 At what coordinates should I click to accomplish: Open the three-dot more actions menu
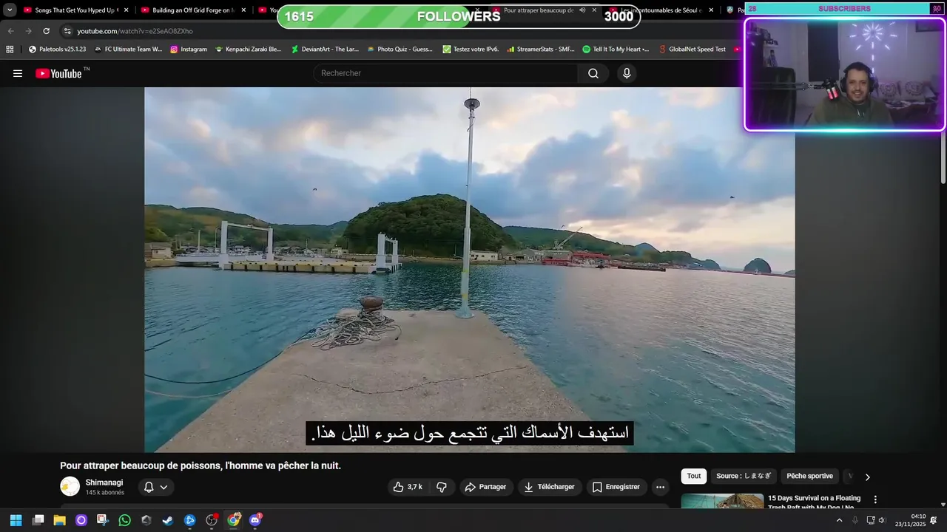click(661, 487)
